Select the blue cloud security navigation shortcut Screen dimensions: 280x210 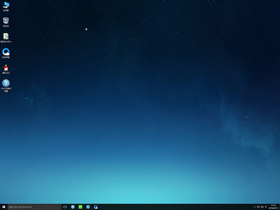coord(6,52)
